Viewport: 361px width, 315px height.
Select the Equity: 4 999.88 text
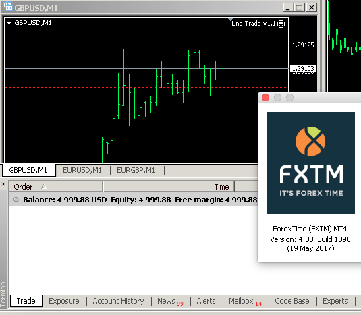[141, 200]
